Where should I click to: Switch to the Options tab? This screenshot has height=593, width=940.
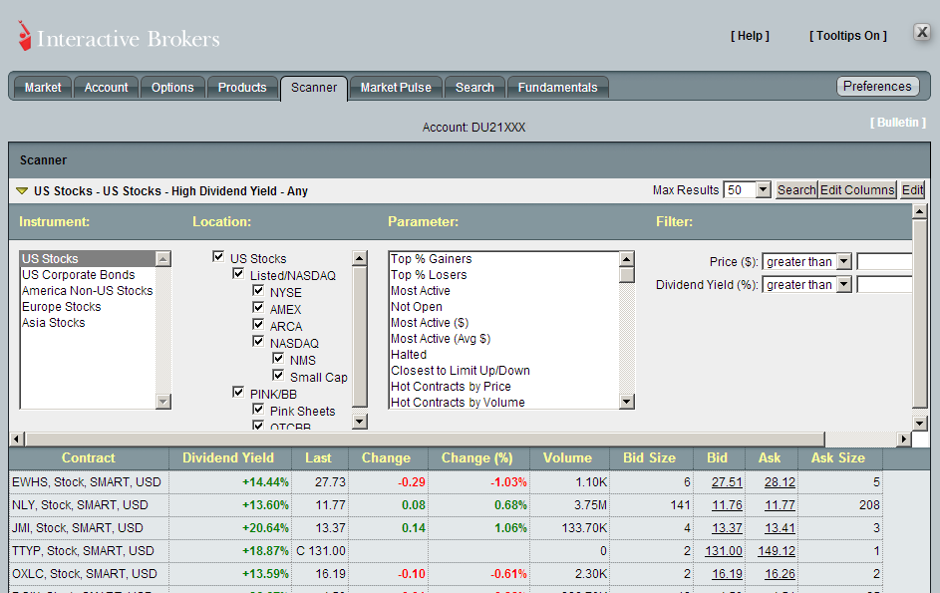[172, 88]
